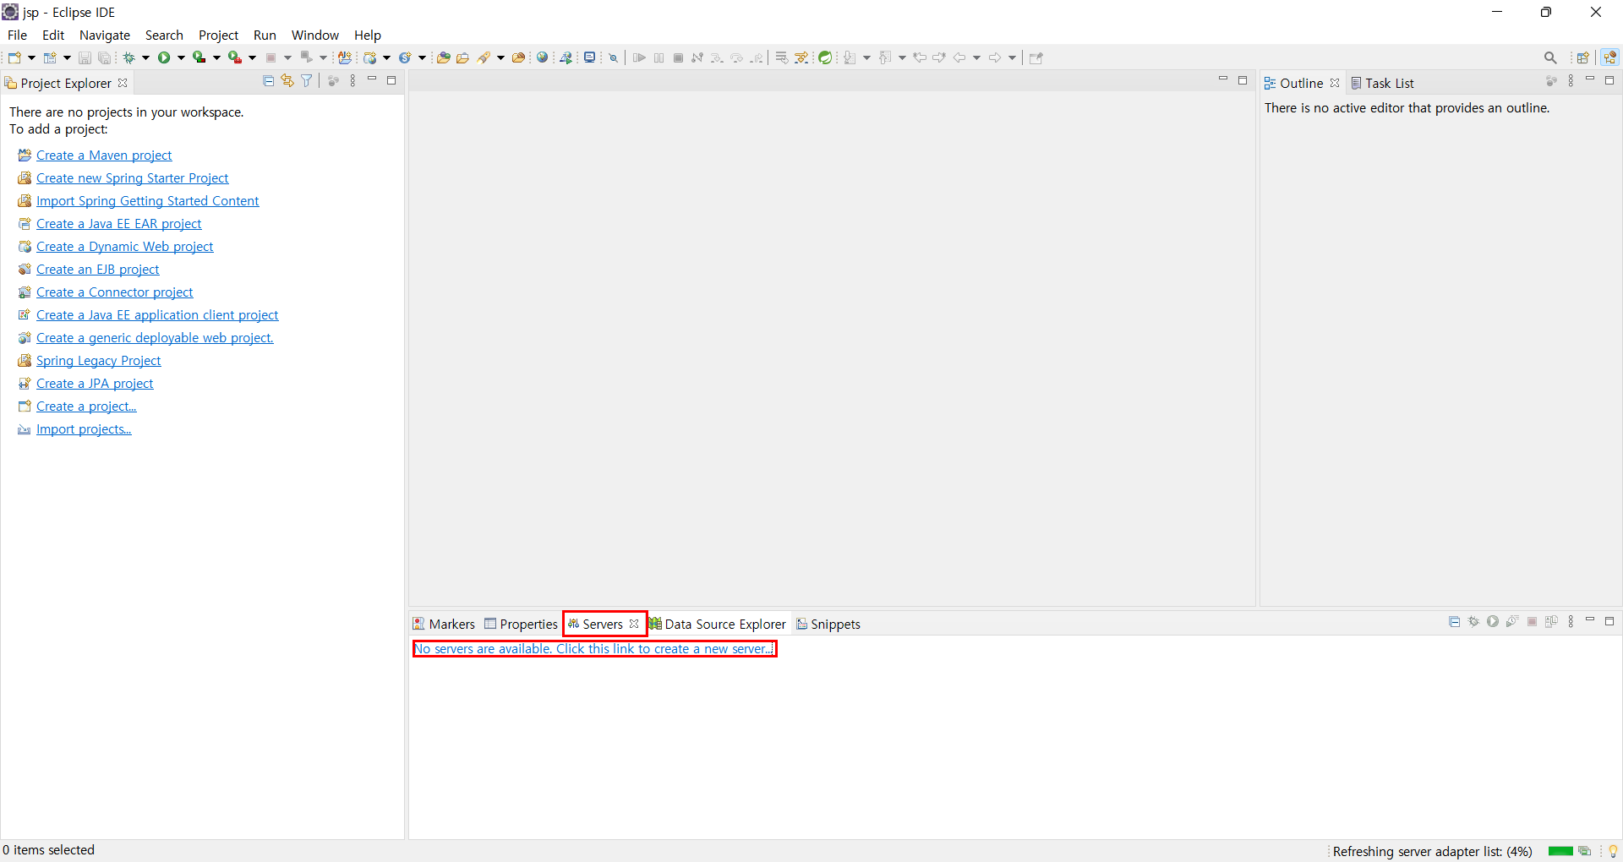Switch to the Snippets tab
1623x862 pixels.
point(828,624)
